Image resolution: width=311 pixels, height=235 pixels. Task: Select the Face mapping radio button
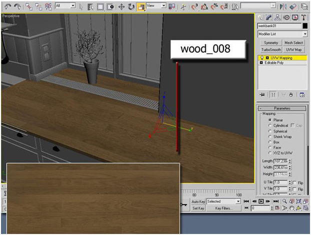(270, 148)
